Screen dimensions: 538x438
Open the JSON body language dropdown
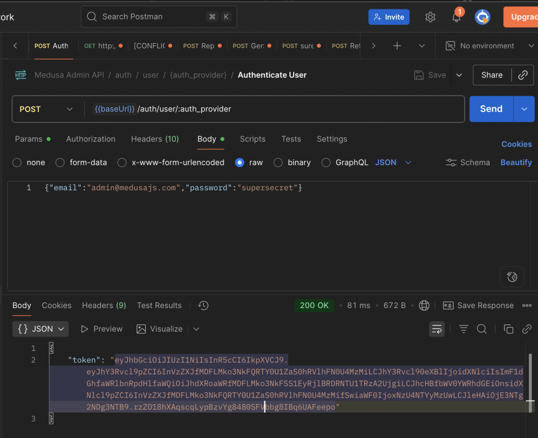click(x=393, y=162)
